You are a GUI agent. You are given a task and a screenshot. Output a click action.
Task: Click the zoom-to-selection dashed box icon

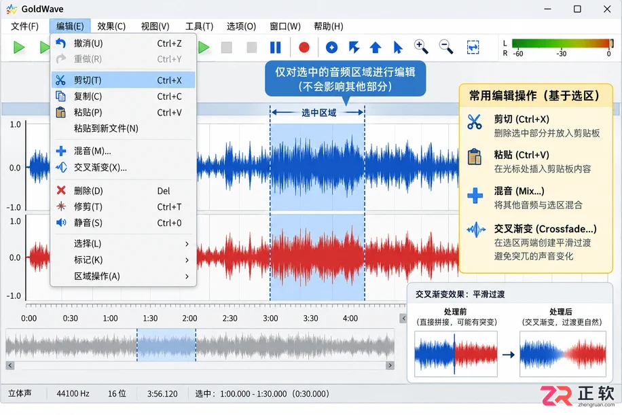pyautogui.click(x=473, y=48)
